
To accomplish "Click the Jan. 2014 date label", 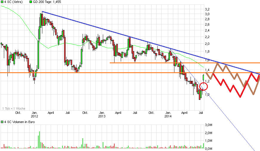I will coord(168,114).
